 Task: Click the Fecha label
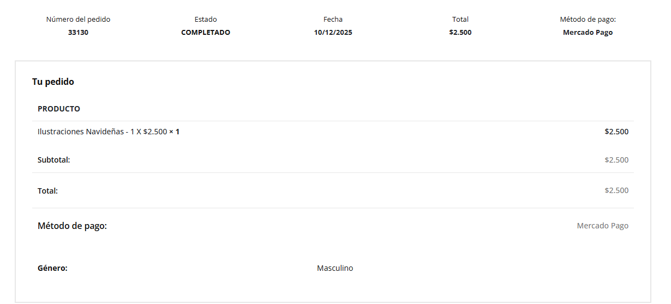pos(333,20)
